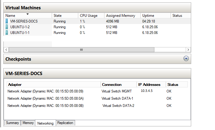
Task: Click the horizontal scrollbar thumb
Action: (x=81, y=50)
